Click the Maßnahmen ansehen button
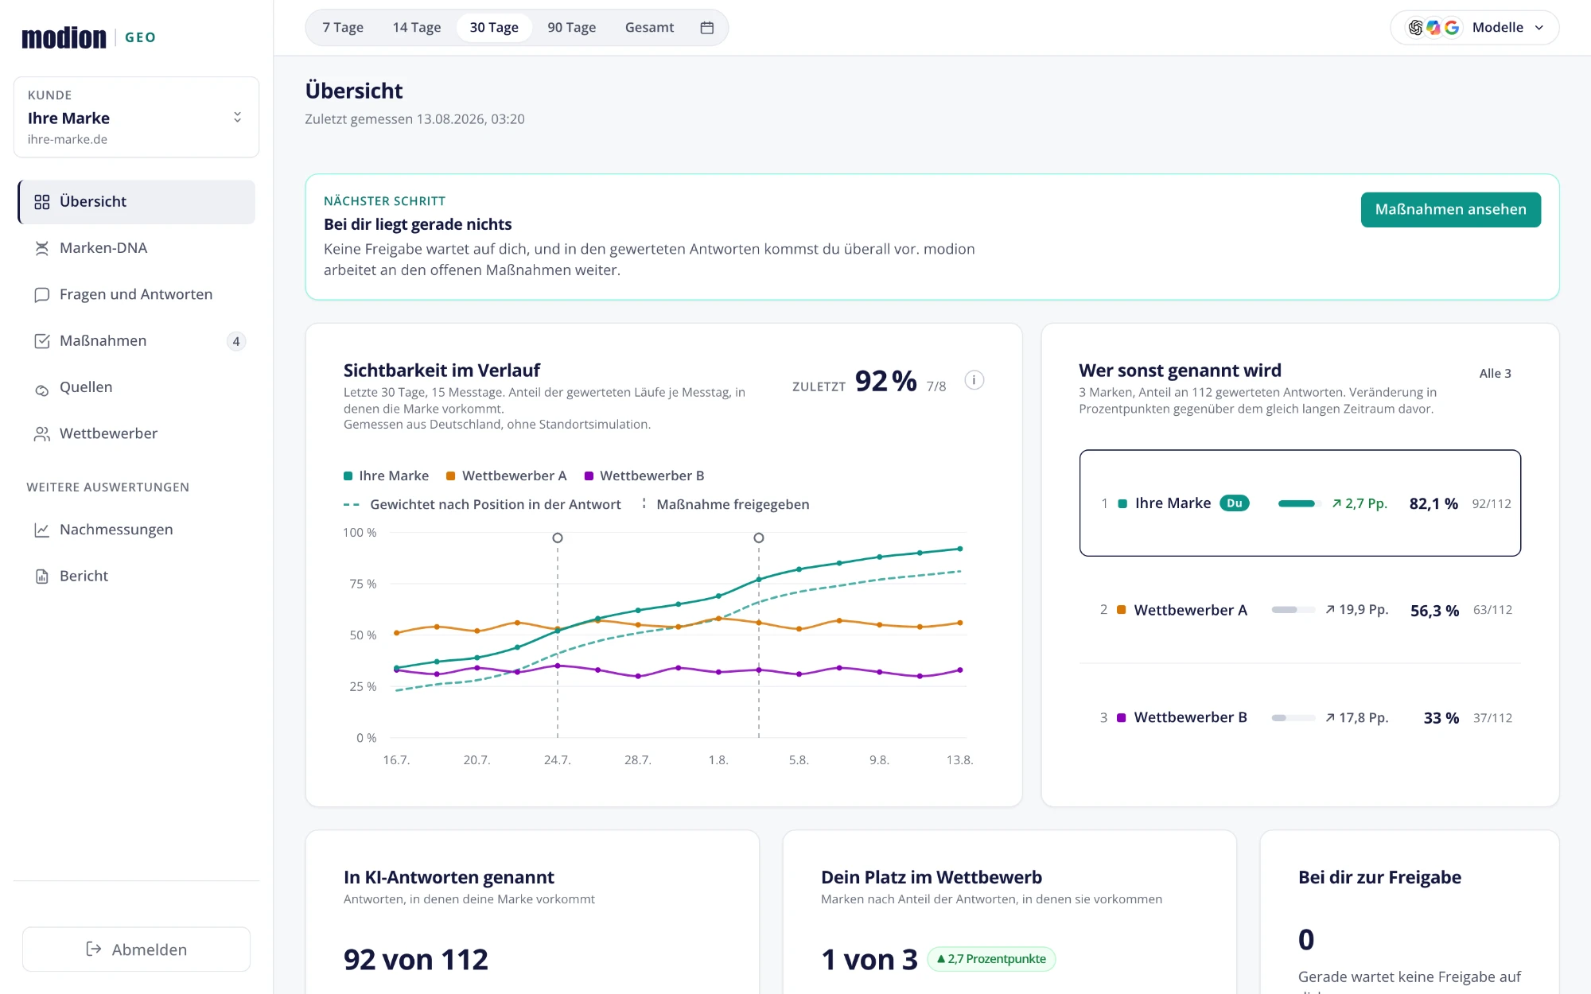This screenshot has width=1591, height=994. 1450,210
